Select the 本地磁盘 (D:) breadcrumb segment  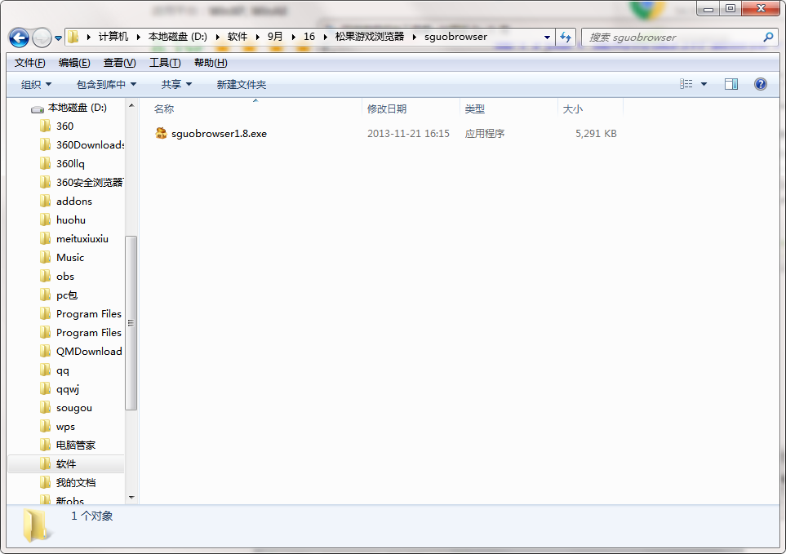pyautogui.click(x=177, y=37)
